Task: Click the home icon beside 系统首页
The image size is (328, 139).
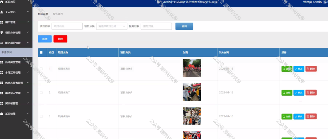Action: pyautogui.click(x=2, y=2)
